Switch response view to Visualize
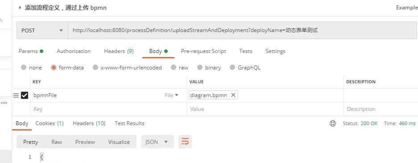Viewport: 418px width, 163px height. click(x=119, y=142)
